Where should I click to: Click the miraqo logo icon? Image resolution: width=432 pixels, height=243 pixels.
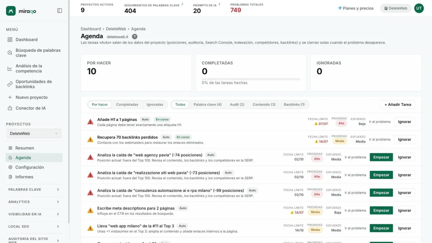point(11,11)
